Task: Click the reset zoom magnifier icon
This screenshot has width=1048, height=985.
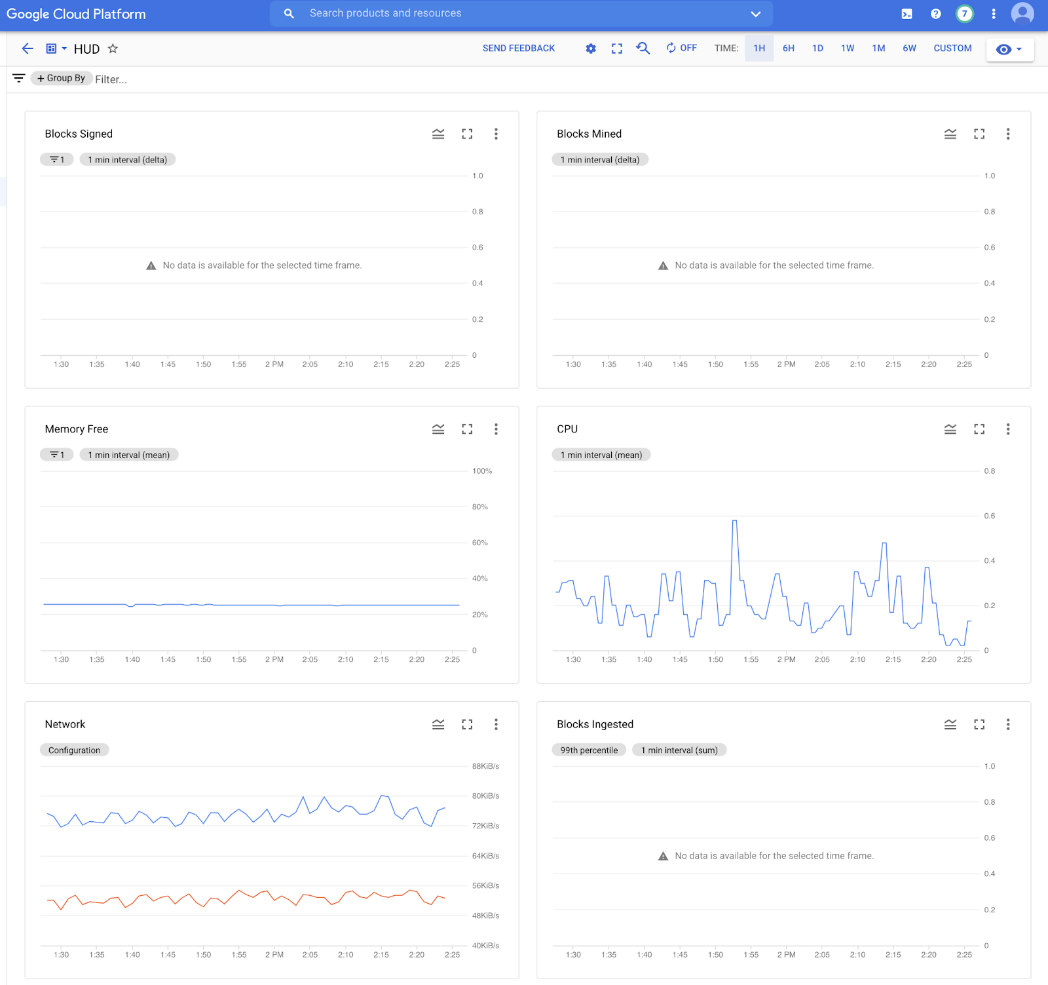Action: pyautogui.click(x=643, y=48)
